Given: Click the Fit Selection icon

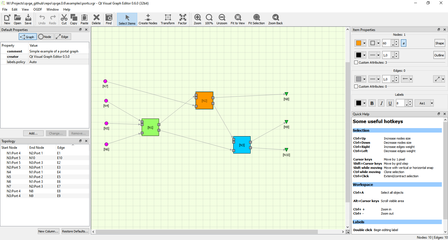Looking at the screenshot, I should [x=256, y=19].
